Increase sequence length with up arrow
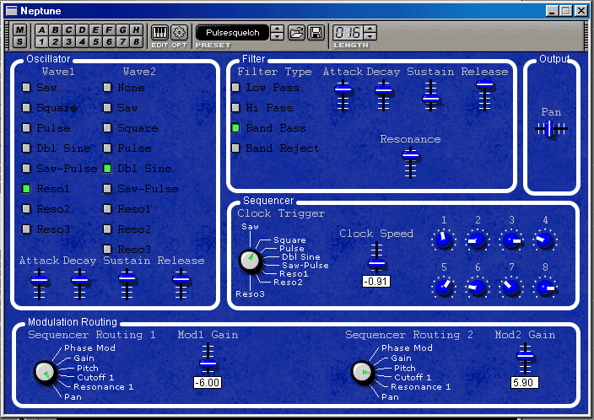Screen dimensions: 594x420 tap(370, 29)
